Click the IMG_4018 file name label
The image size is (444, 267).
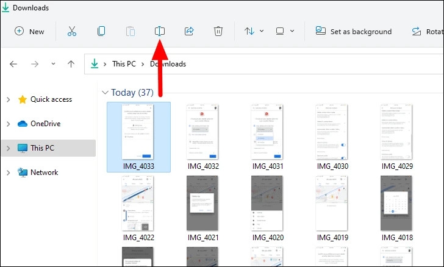click(397, 238)
